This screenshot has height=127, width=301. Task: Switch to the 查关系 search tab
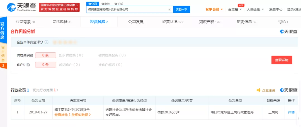[x=118, y=4]
